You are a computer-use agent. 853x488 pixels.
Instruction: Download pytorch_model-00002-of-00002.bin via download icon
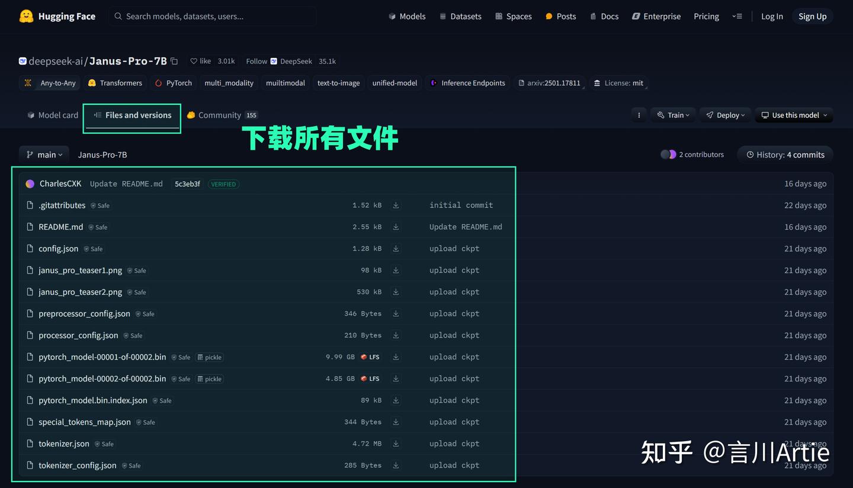[x=396, y=378]
